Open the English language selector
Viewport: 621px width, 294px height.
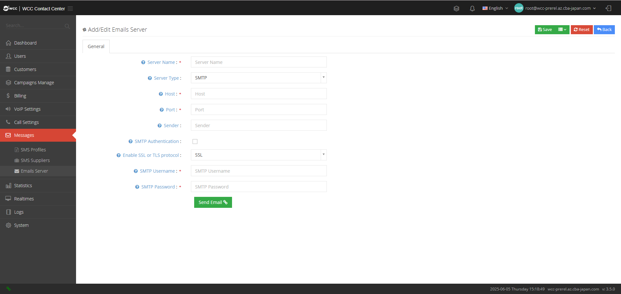495,8
